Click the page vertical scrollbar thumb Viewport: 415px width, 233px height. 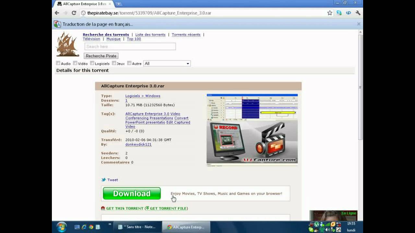pos(361,87)
